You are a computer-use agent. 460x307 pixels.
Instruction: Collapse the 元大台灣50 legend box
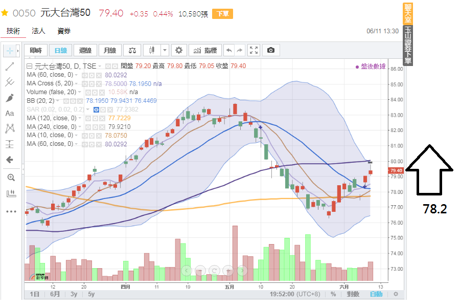click(30, 66)
